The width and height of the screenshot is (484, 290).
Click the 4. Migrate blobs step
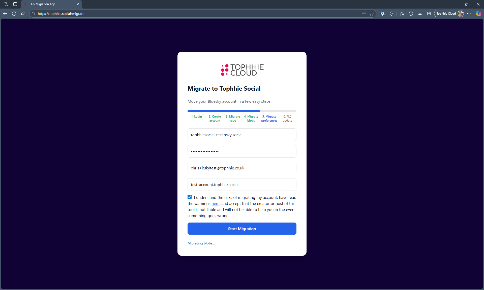(251, 119)
